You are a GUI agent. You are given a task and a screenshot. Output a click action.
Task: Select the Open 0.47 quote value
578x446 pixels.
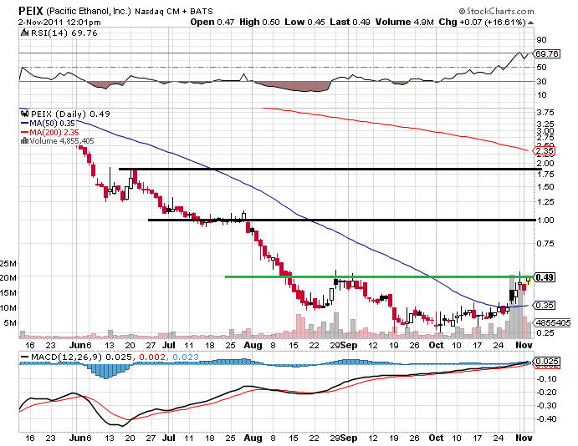tap(212, 22)
